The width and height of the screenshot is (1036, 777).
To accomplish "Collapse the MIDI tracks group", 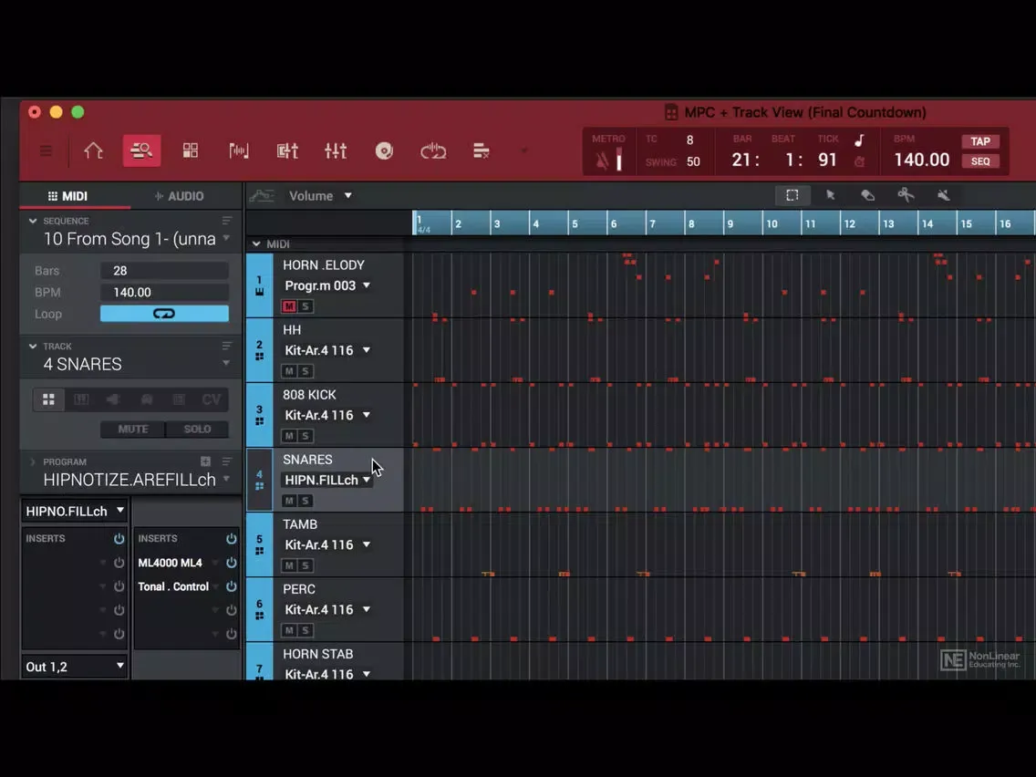I will (256, 243).
